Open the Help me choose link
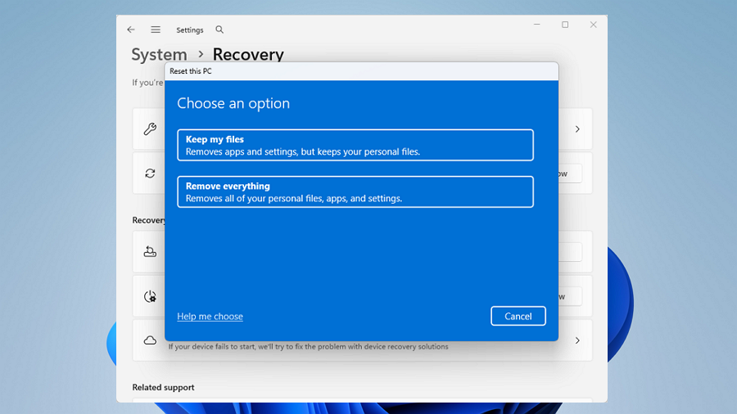737x414 pixels. tap(210, 317)
